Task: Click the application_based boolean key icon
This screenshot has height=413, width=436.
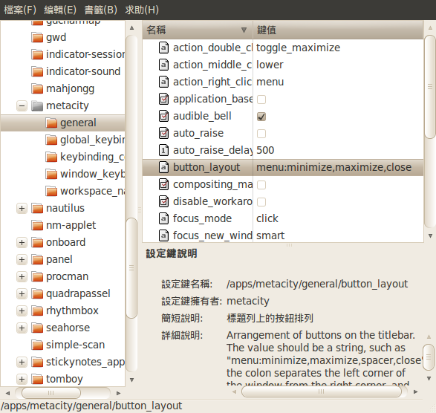Action: [163, 99]
